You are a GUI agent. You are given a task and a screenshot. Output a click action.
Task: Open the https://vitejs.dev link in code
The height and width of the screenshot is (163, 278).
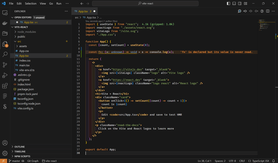tap(127, 70)
